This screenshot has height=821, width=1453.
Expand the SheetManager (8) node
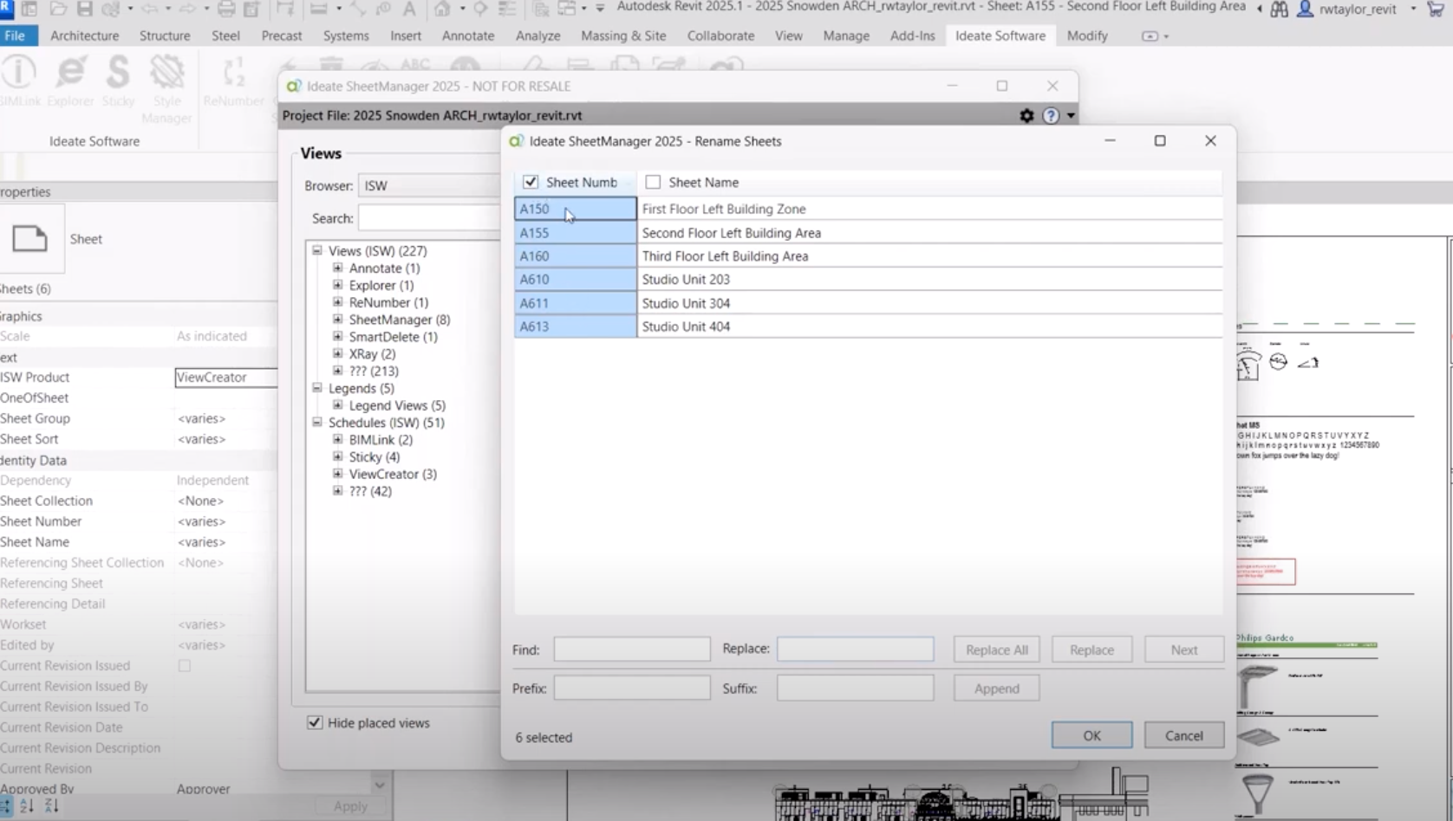pos(338,319)
